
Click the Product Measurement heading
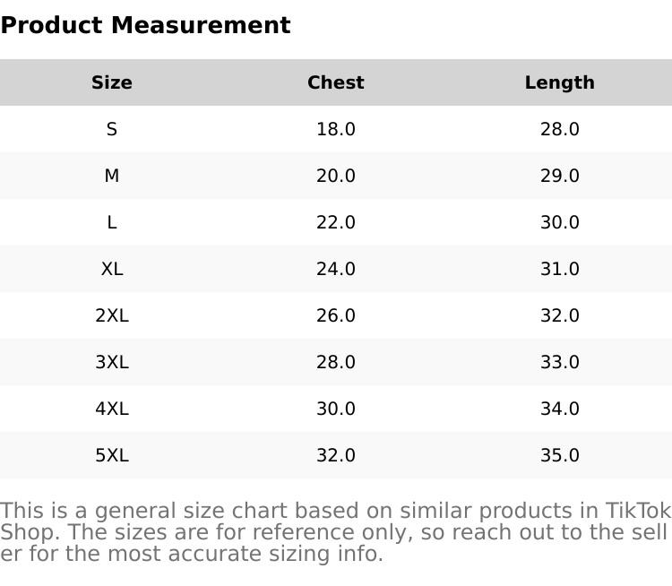tap(145, 25)
